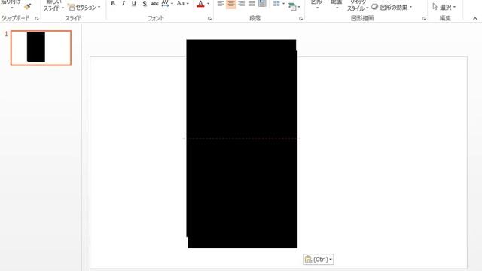Viewport: 482px width, 271px height.
Task: Open the Paste Options (Ctrl) button
Action: pyautogui.click(x=318, y=260)
